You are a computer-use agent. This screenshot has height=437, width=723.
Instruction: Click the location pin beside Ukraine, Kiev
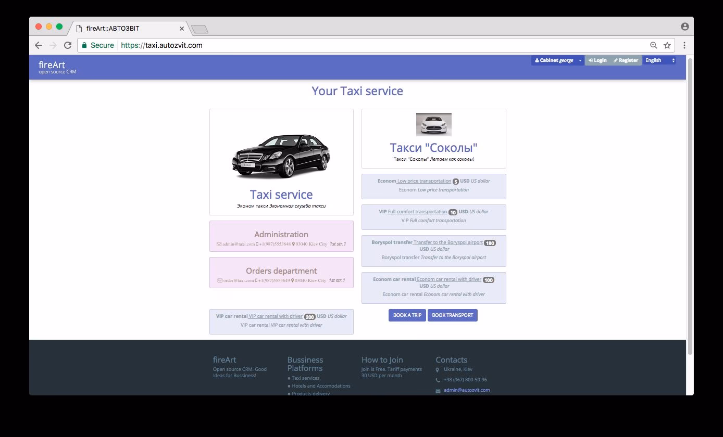tap(438, 369)
